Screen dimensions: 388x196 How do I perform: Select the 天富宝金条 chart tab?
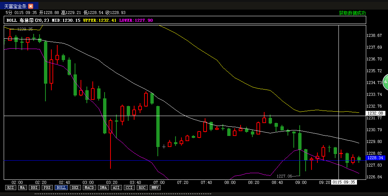pos(15,6)
